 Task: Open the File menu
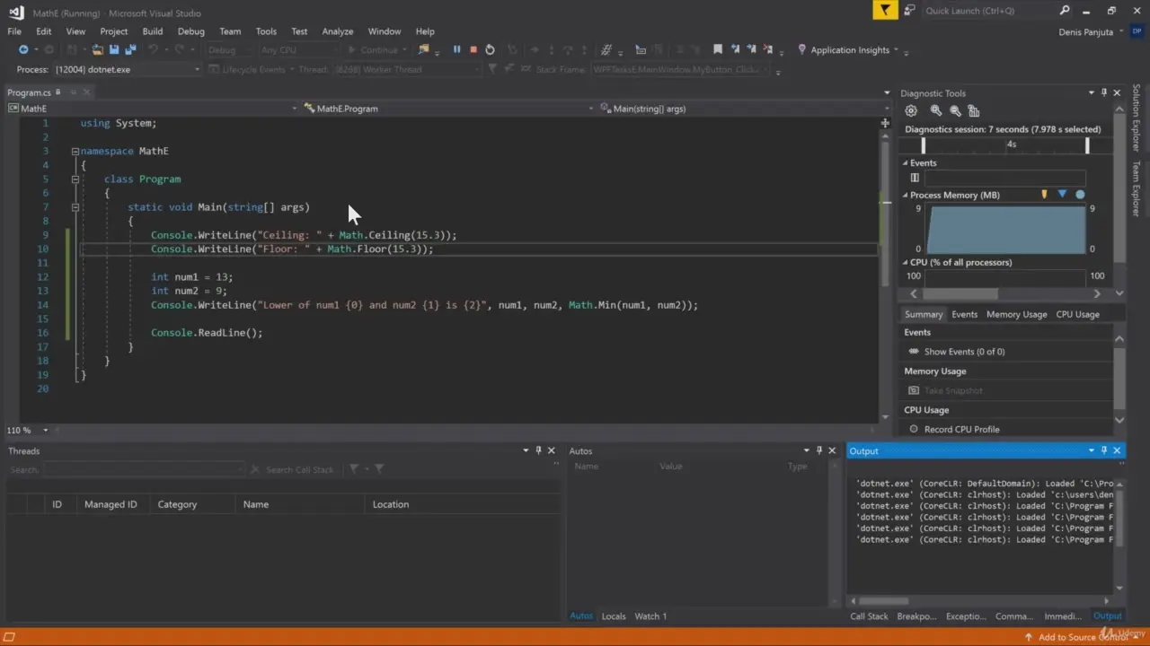click(14, 31)
